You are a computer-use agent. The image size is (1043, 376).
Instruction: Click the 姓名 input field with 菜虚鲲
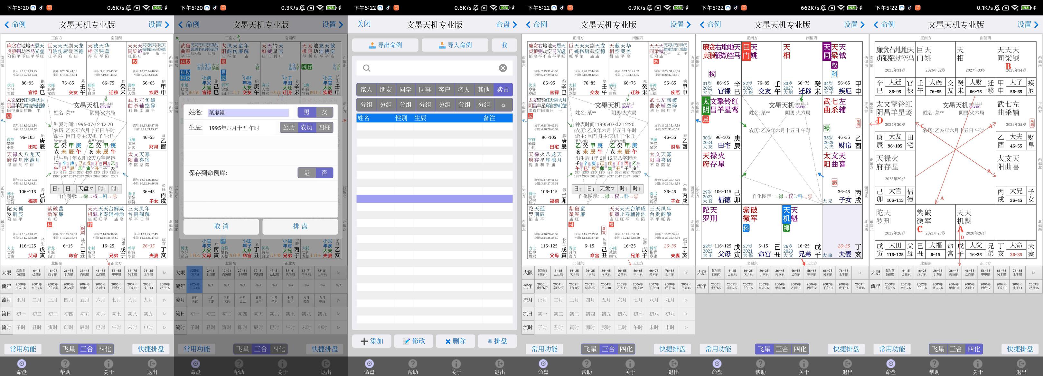(x=248, y=113)
